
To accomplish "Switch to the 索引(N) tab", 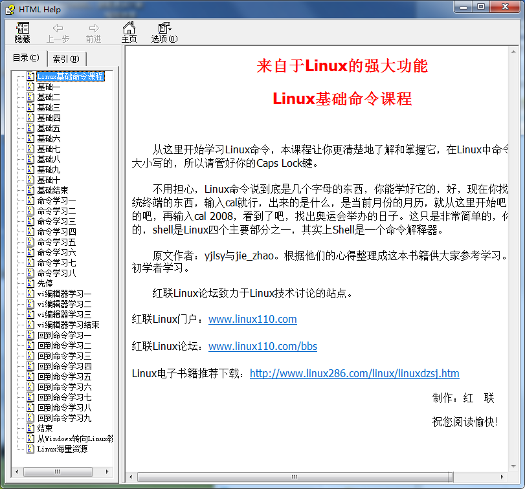I will (x=66, y=58).
